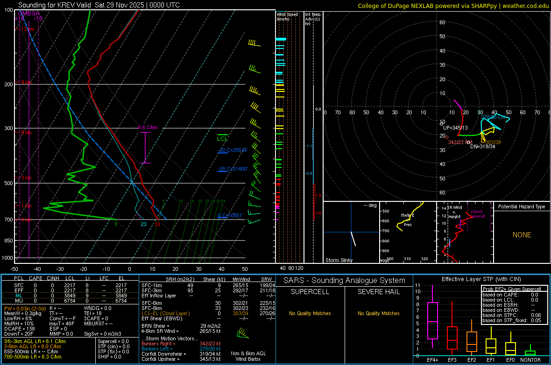Click the '-20 C=21400' height label

(x=233, y=169)
